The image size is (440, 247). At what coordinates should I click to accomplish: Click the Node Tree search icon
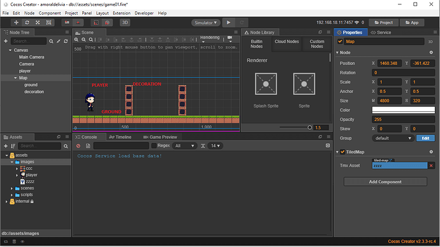(x=51, y=41)
